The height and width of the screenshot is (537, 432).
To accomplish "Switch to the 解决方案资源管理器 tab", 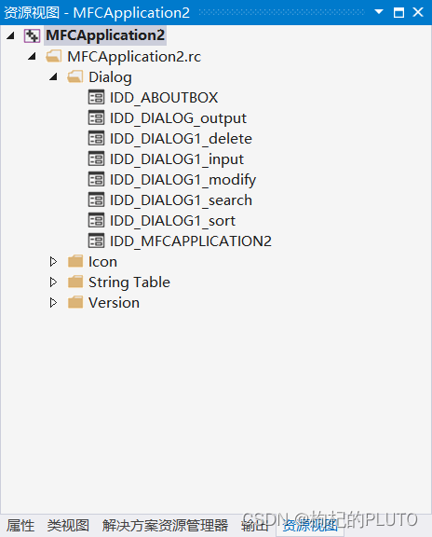I will coord(165,526).
